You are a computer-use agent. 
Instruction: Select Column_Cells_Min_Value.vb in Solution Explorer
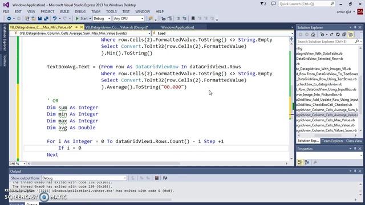pos(326,125)
